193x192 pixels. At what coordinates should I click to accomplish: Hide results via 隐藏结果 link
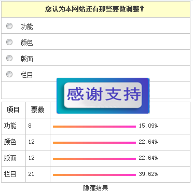click(x=95, y=188)
